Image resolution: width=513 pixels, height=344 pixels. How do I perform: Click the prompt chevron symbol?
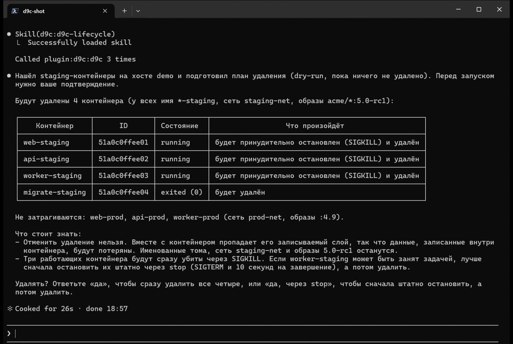coord(9,333)
